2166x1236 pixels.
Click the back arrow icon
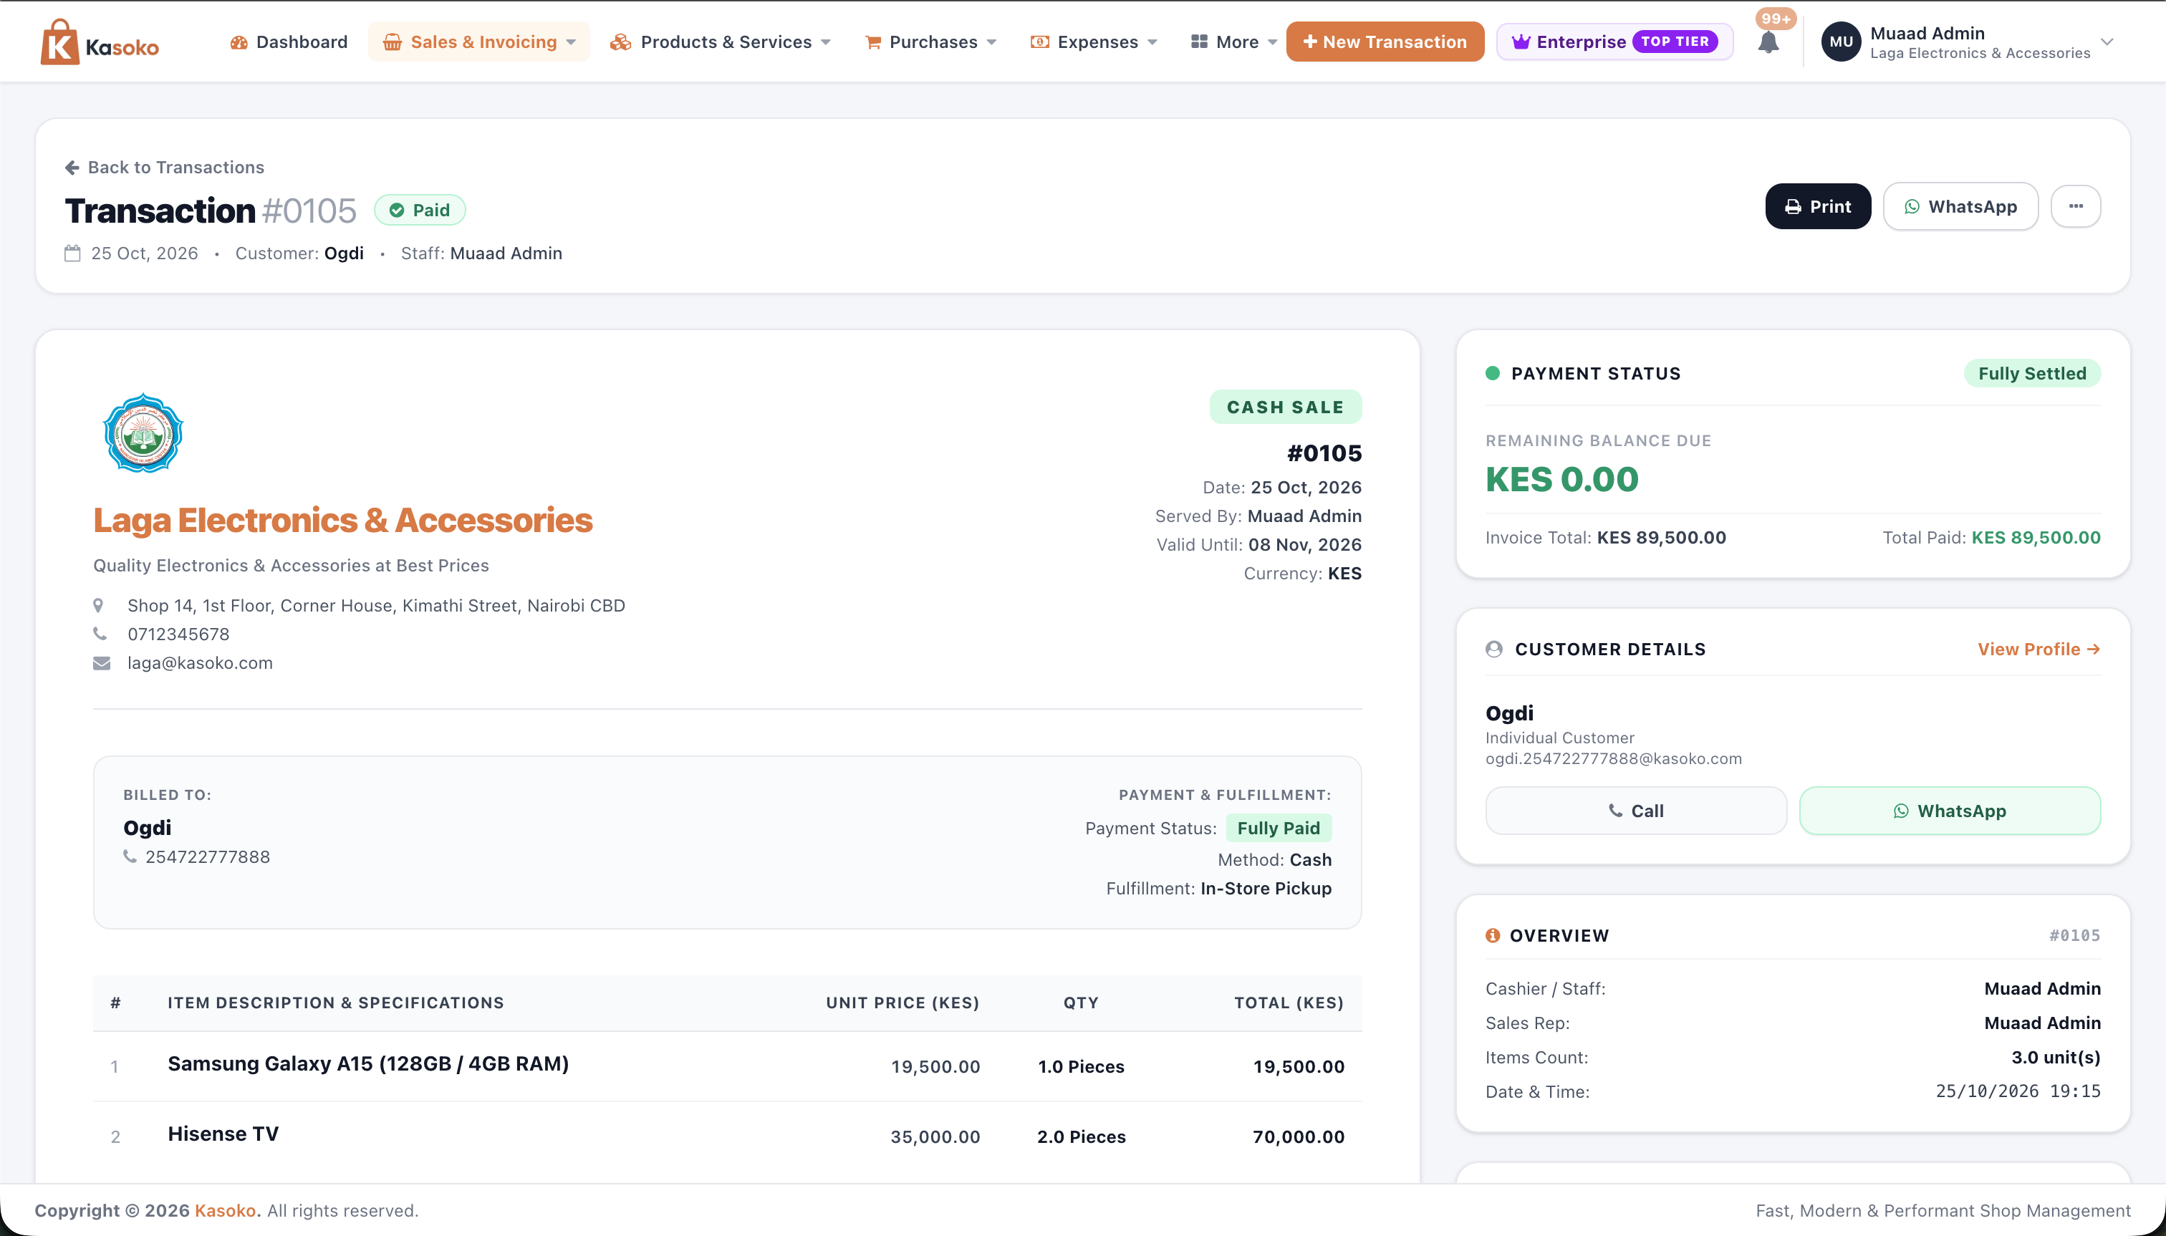point(72,168)
